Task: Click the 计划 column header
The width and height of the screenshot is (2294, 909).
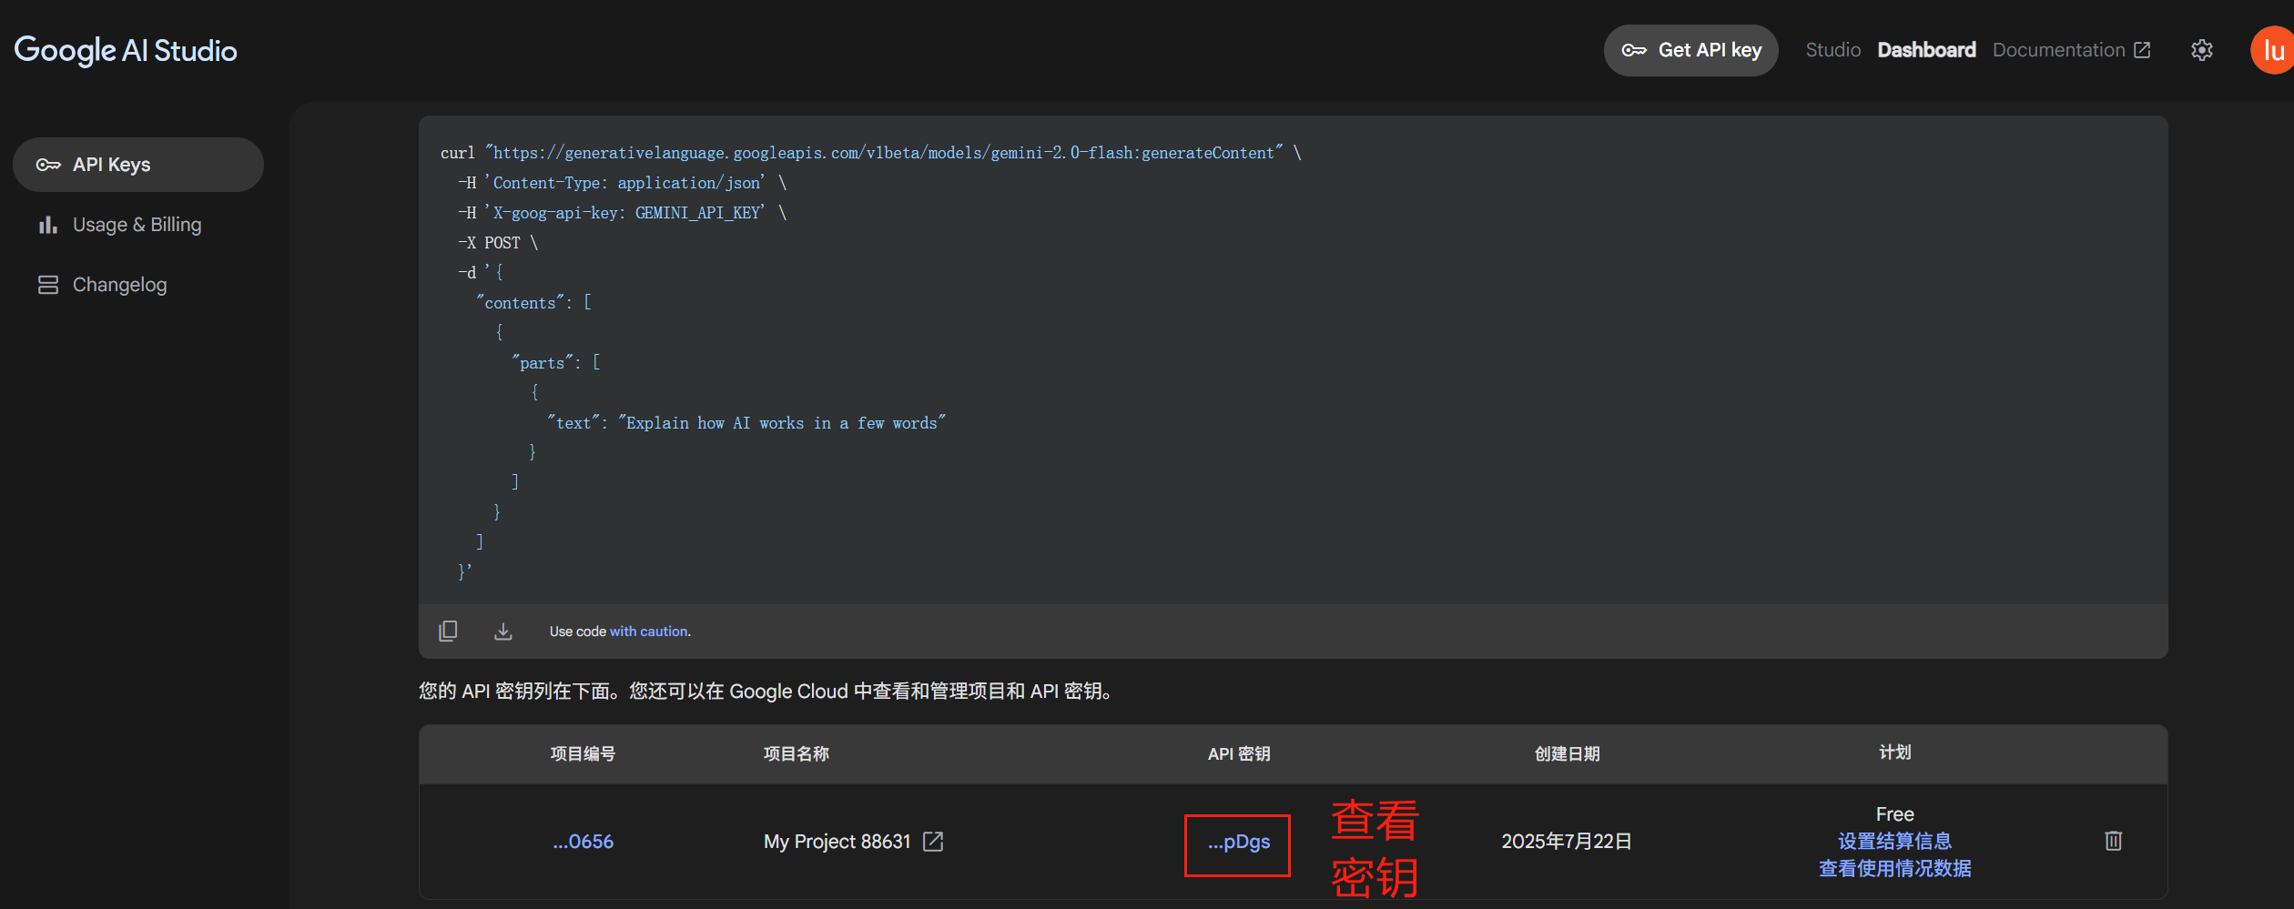Action: pyautogui.click(x=1895, y=752)
